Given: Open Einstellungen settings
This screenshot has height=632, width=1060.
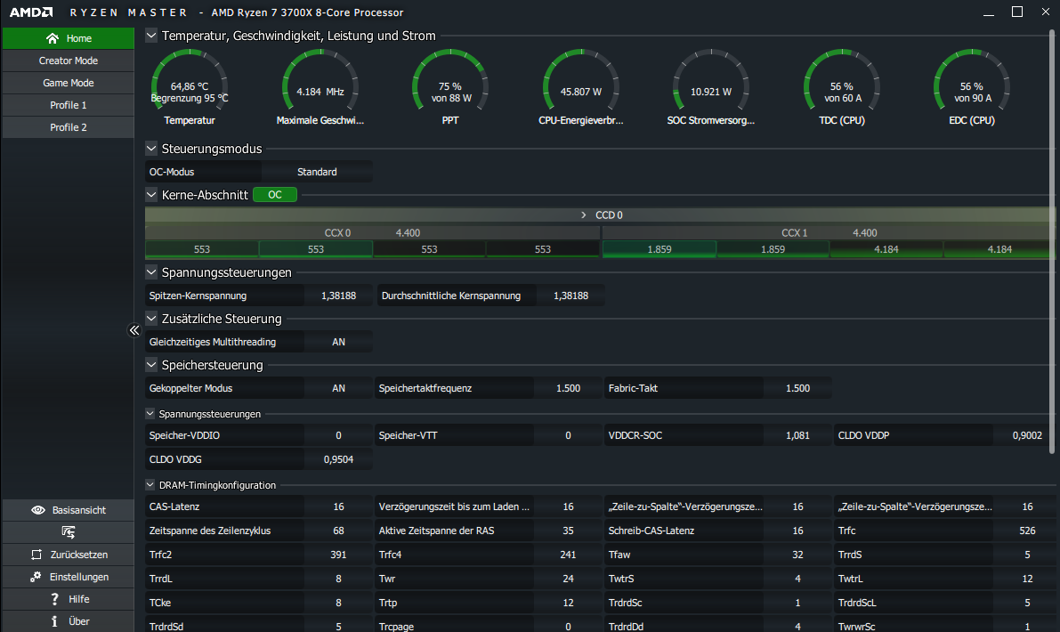Looking at the screenshot, I should point(69,577).
